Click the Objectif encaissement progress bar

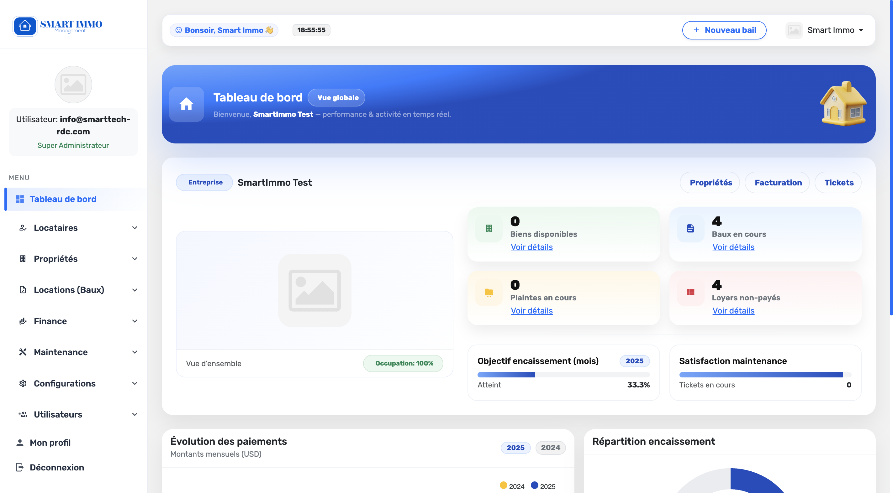click(x=563, y=375)
